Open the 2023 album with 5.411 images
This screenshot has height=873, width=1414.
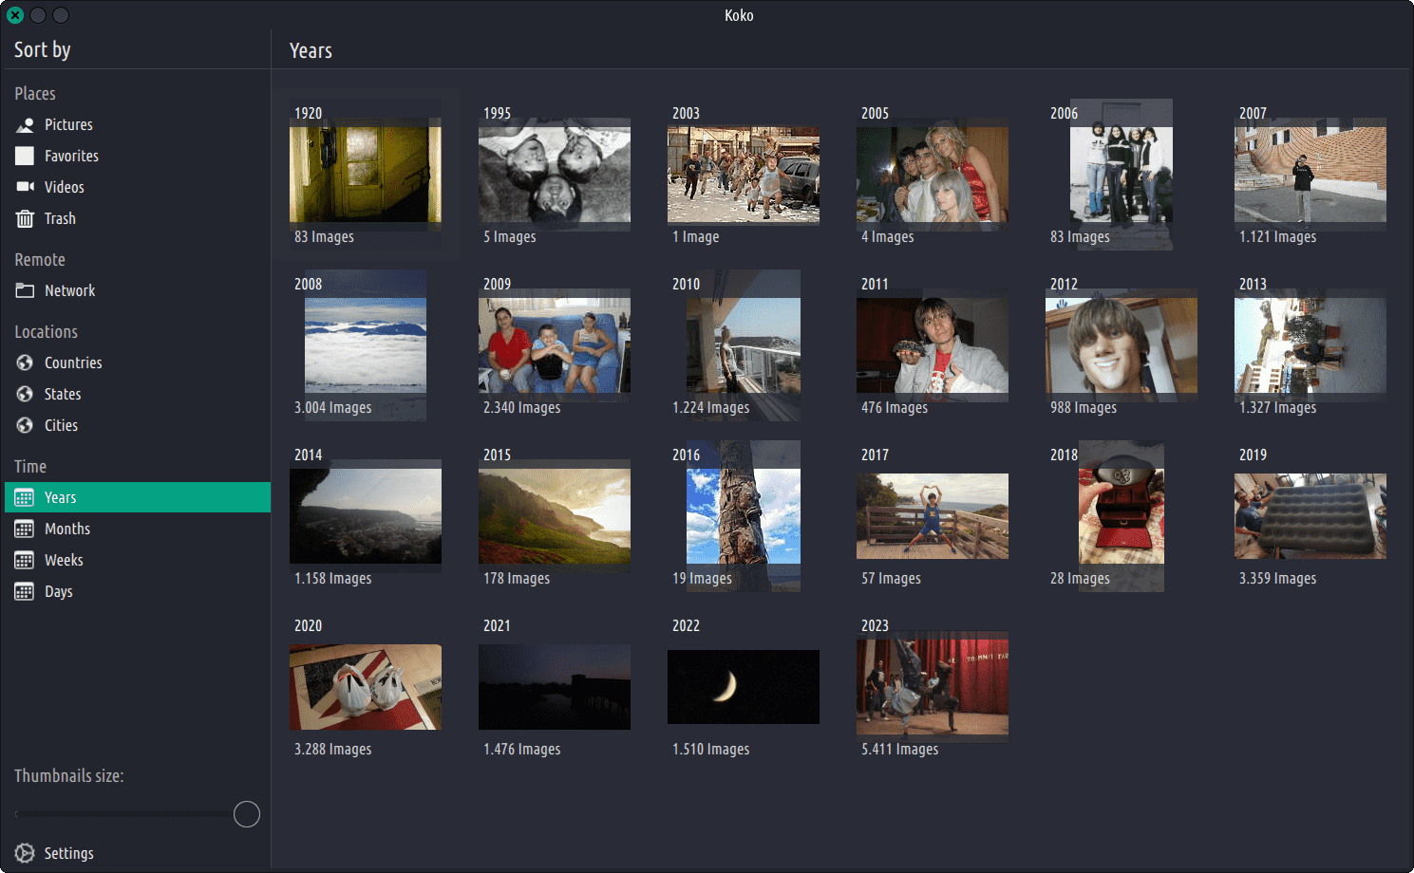[932, 687]
